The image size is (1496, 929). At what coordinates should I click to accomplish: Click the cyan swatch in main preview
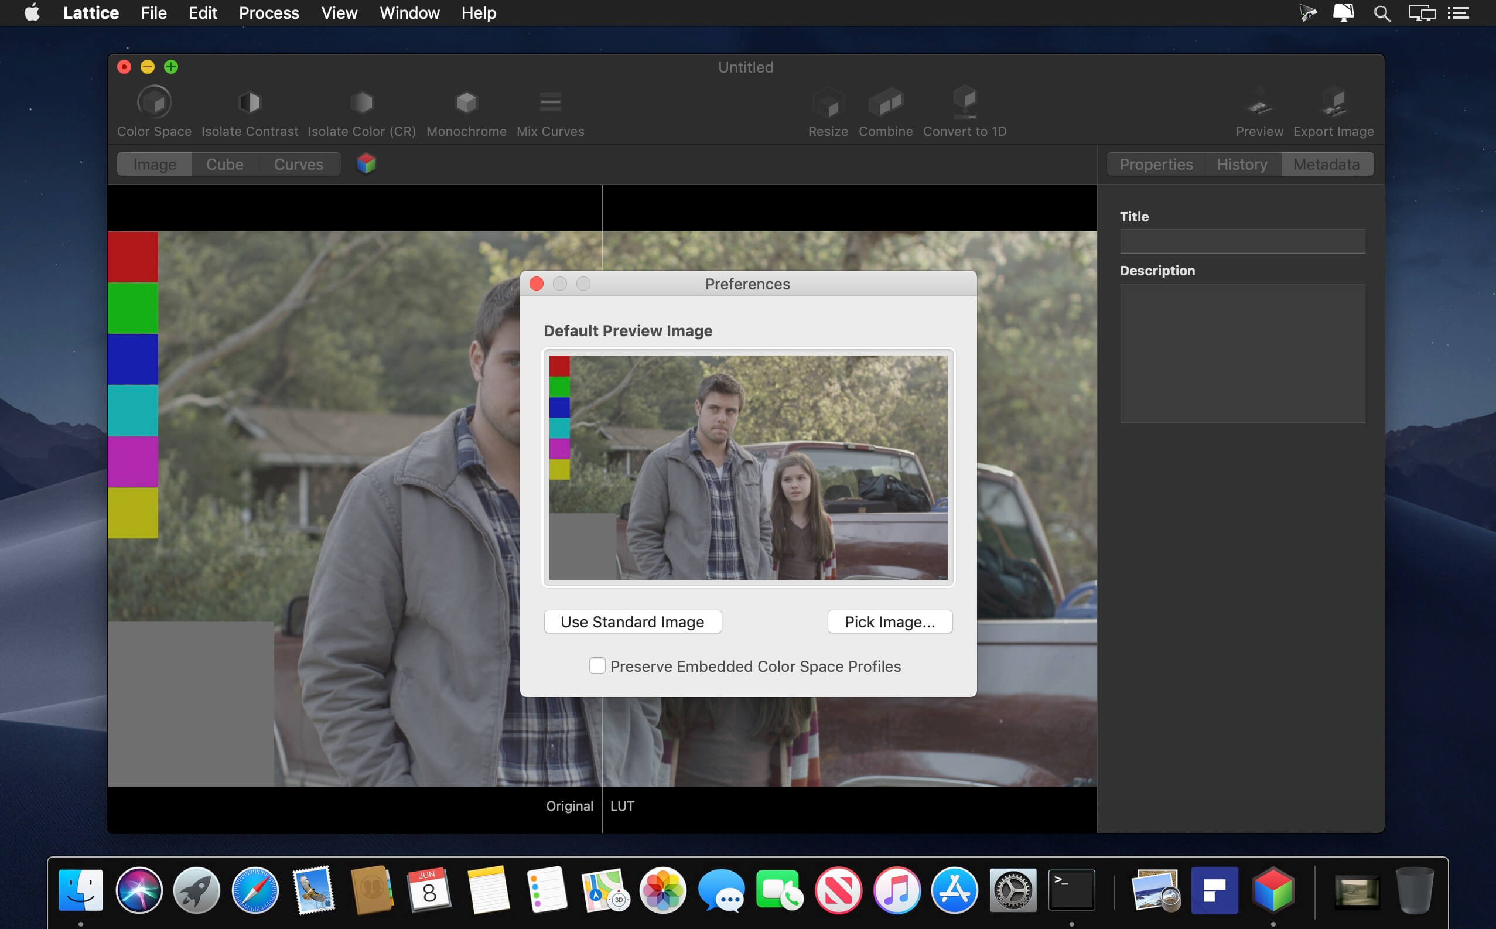(133, 411)
